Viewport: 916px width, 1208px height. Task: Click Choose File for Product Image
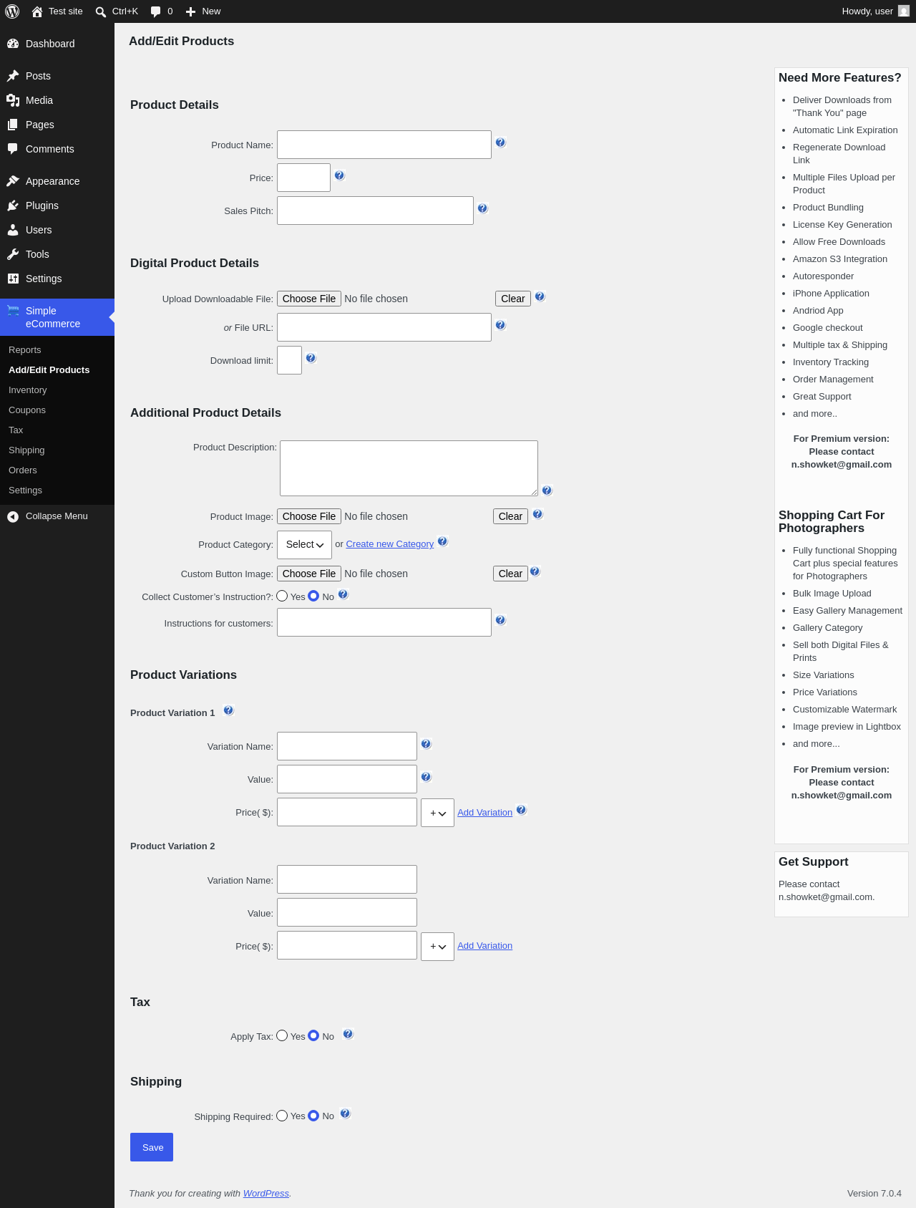[309, 516]
